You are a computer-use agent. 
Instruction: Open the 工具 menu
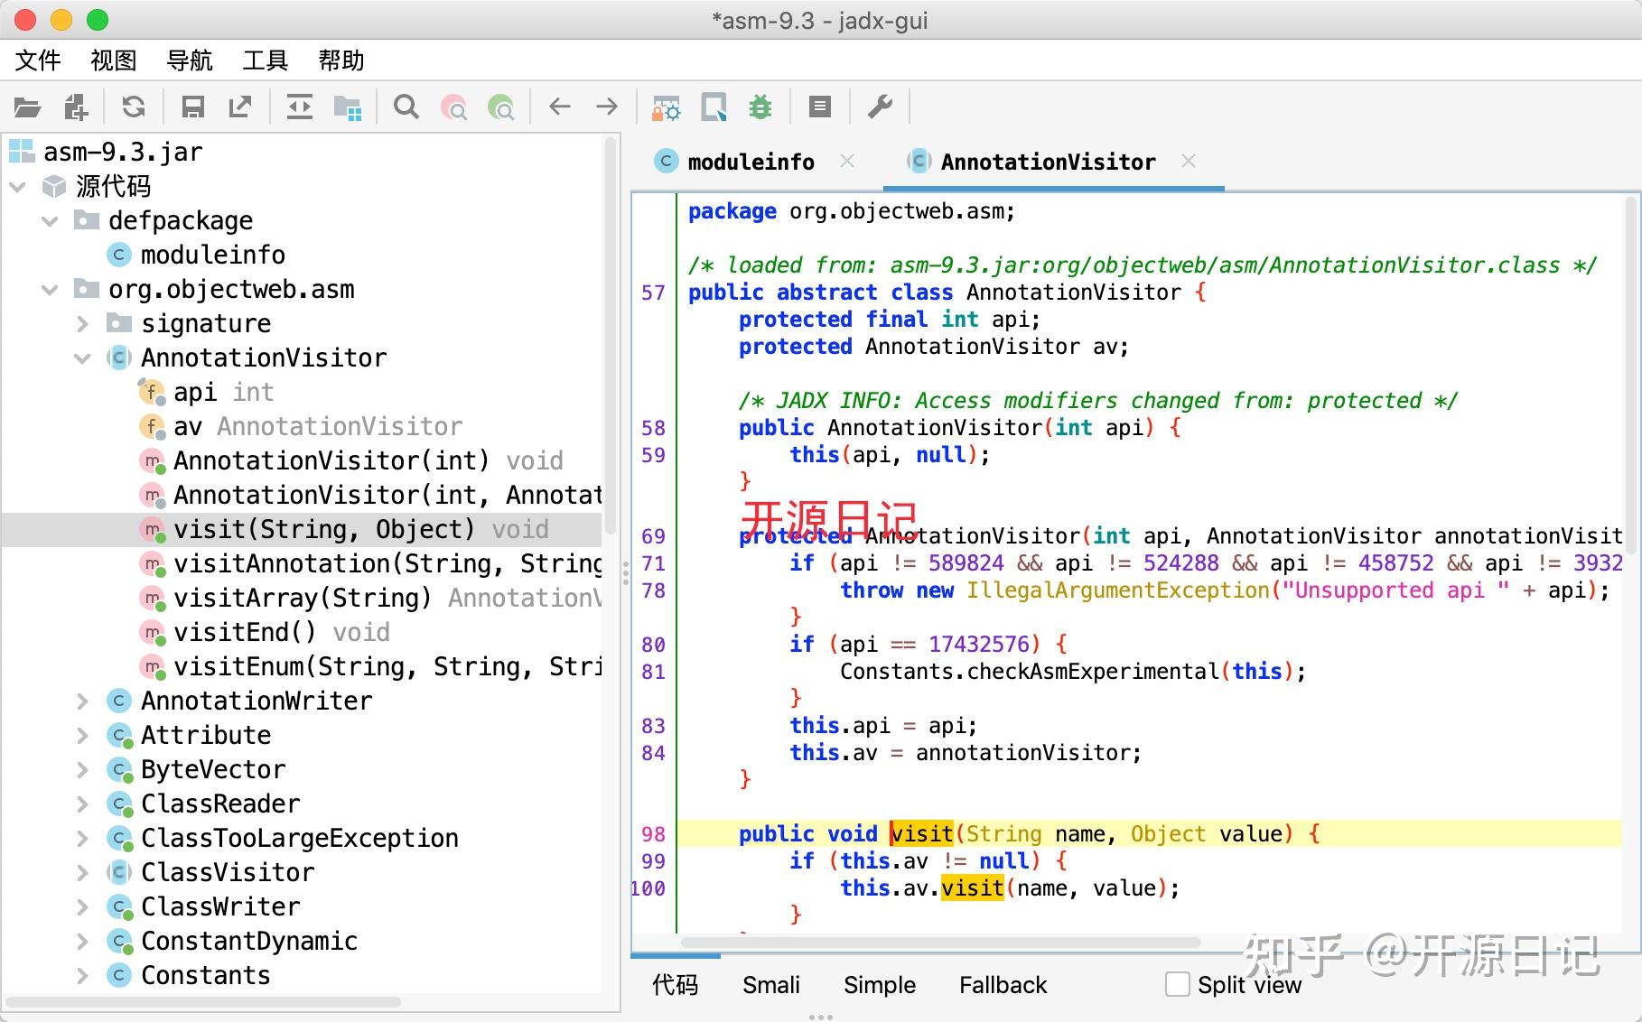click(x=266, y=60)
